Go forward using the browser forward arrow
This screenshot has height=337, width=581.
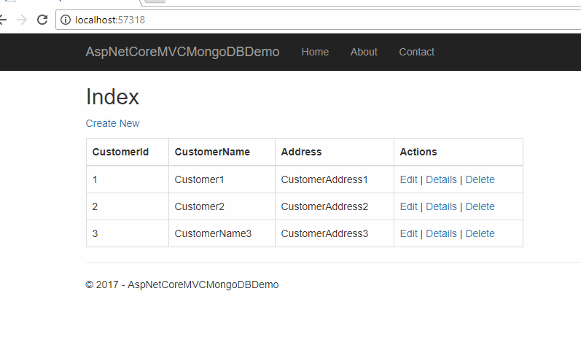(22, 20)
